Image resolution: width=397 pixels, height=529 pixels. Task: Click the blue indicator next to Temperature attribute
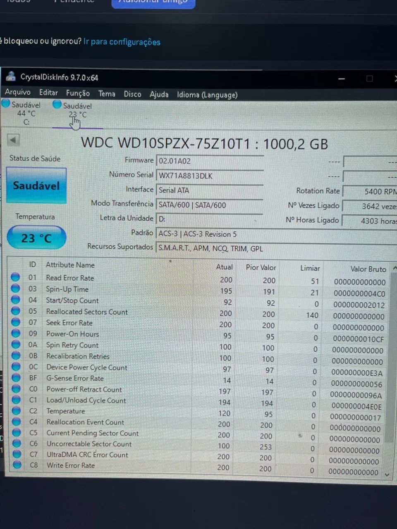tap(16, 410)
